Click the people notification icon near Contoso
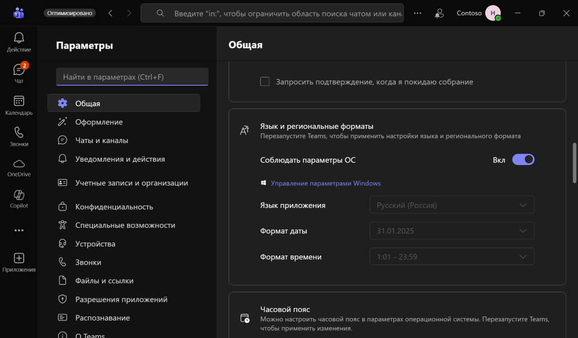The height and width of the screenshot is (338, 578). 439,14
